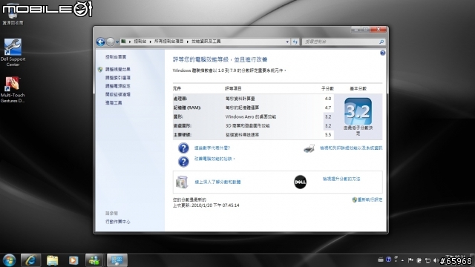The height and width of the screenshot is (267, 475).
Task: Select the 處理器 score row
Action: (x=253, y=99)
